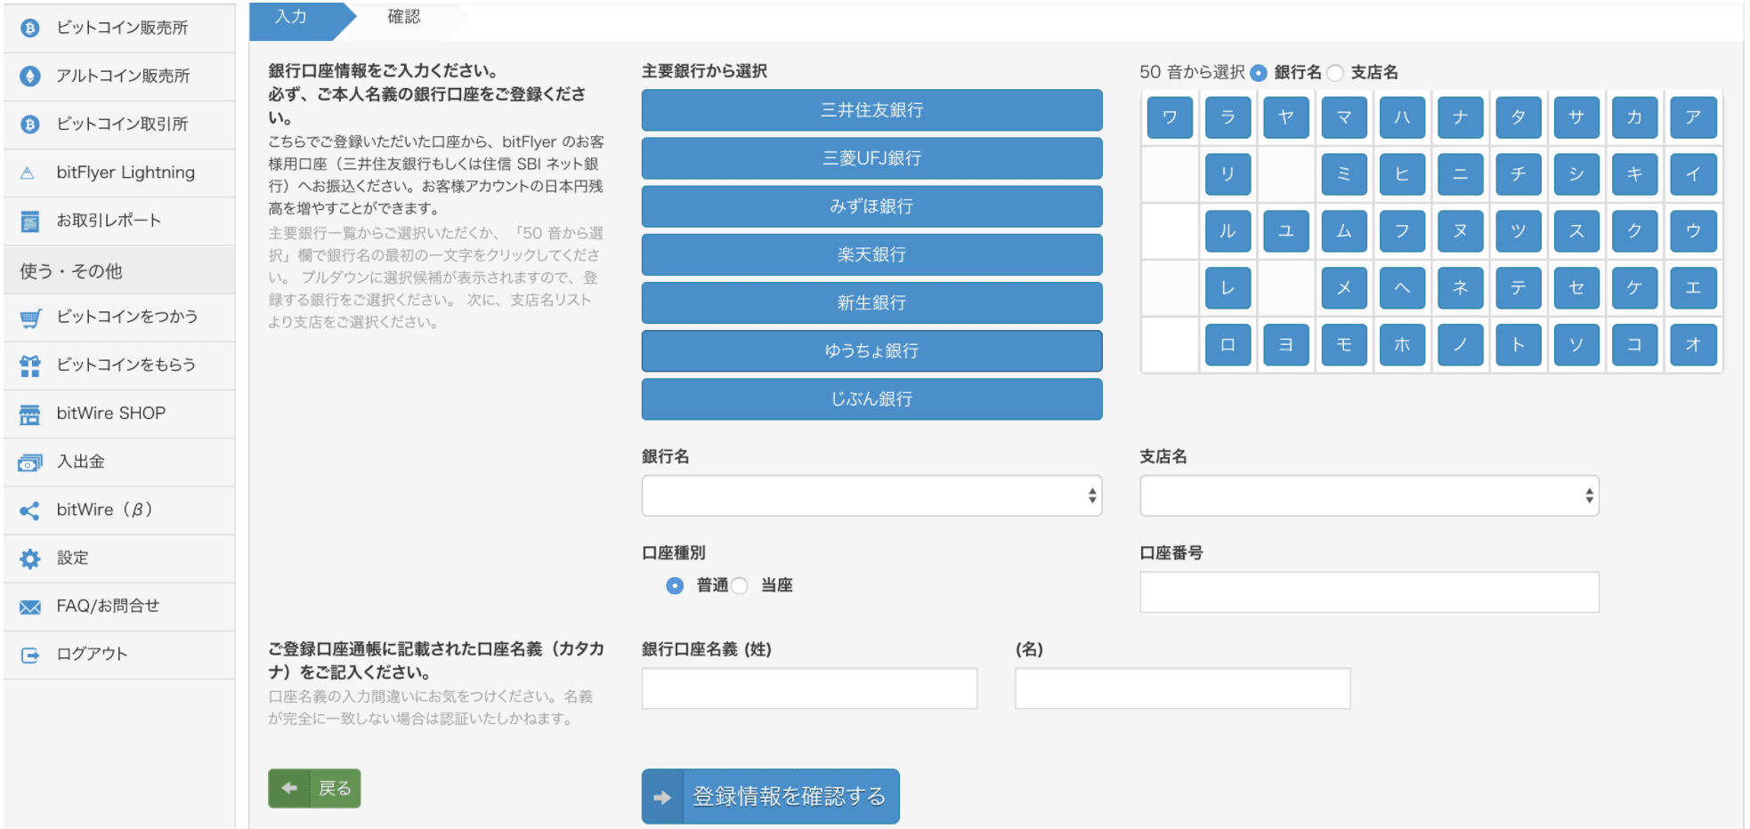Viewport: 1750px width, 829px height.
Task: Open アルトコイン販売所 menu item
Action: (x=119, y=76)
